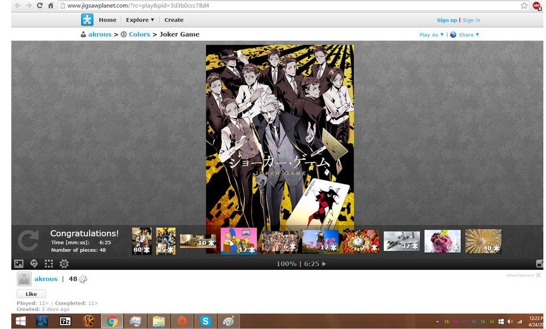Open the 35-piece yellow anime puzzle
The height and width of the screenshot is (329, 546).
pos(166,241)
